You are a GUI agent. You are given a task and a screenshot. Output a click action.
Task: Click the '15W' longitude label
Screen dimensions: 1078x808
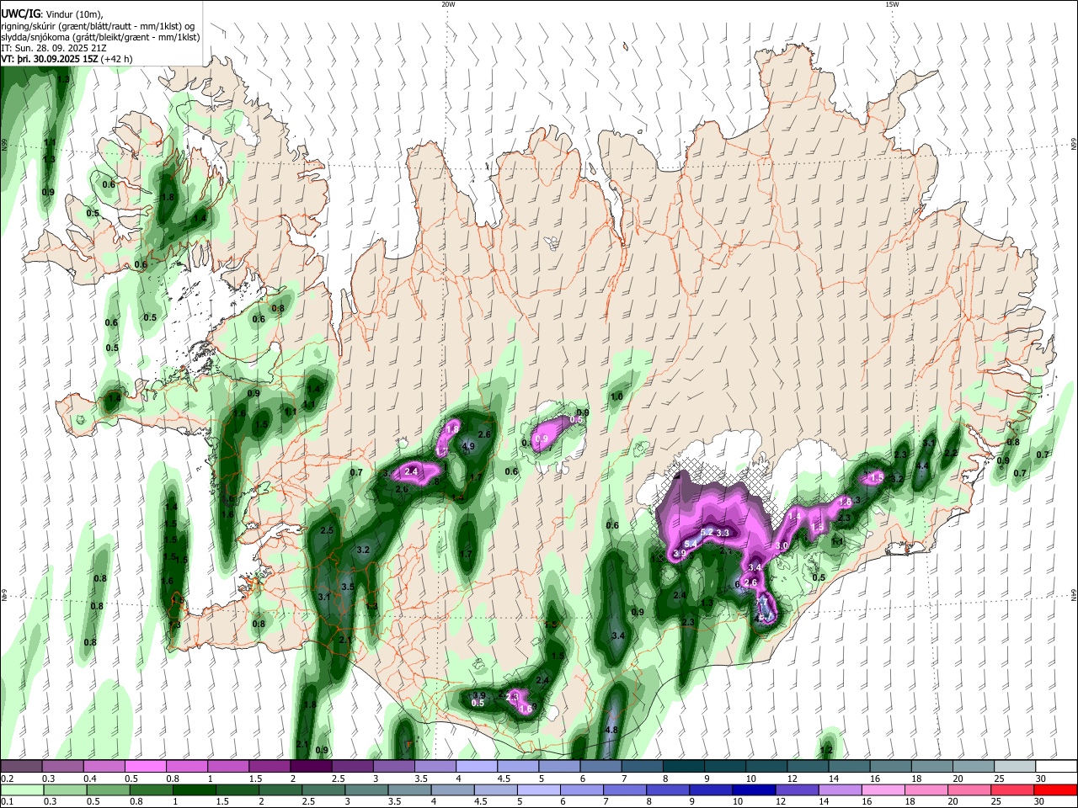pyautogui.click(x=892, y=4)
